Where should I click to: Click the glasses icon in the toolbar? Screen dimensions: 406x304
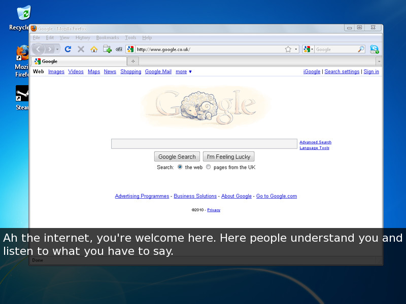(x=119, y=49)
